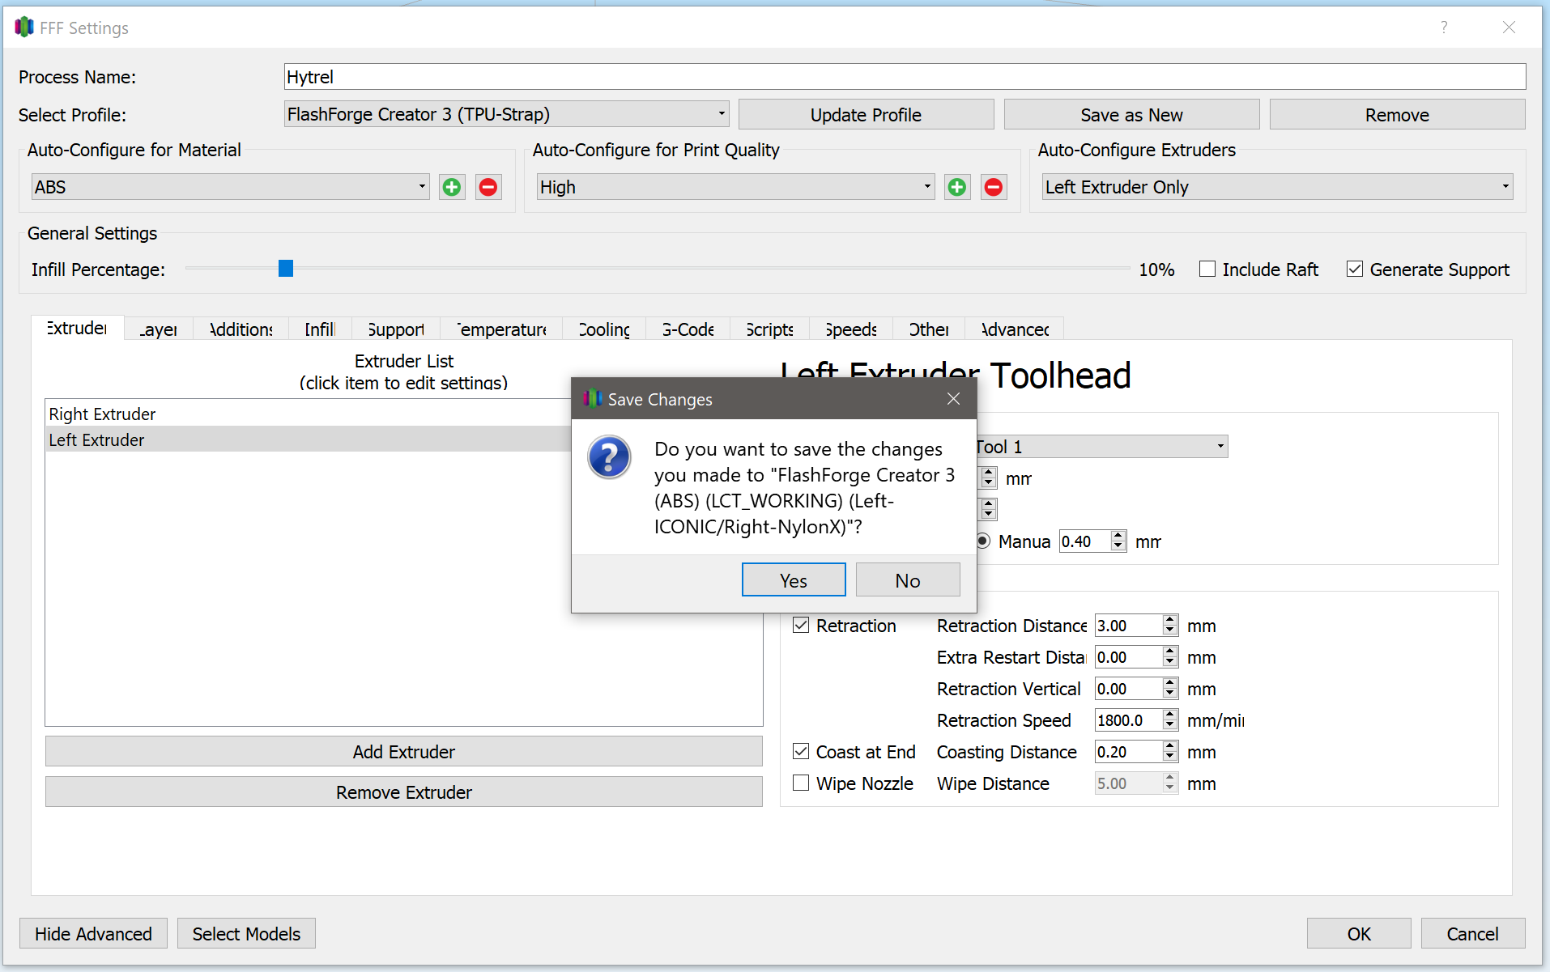Click the Save as New button

pyautogui.click(x=1131, y=114)
